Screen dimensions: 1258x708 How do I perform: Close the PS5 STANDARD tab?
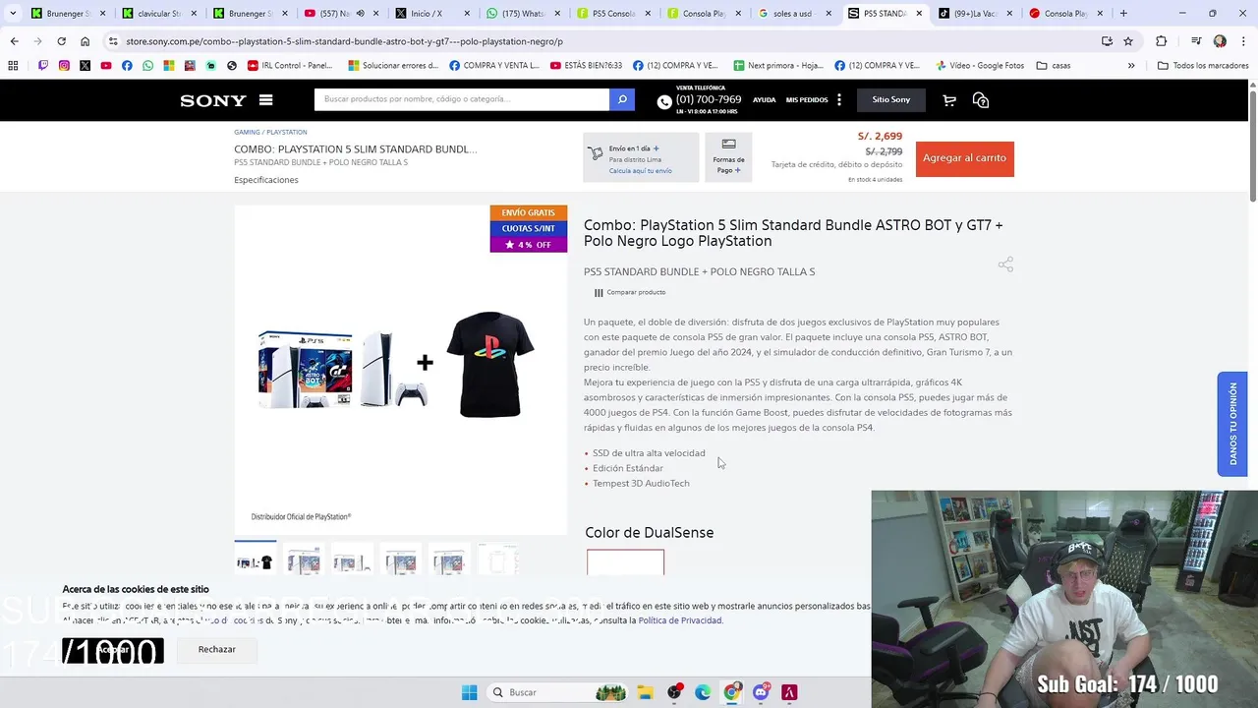pos(919,14)
